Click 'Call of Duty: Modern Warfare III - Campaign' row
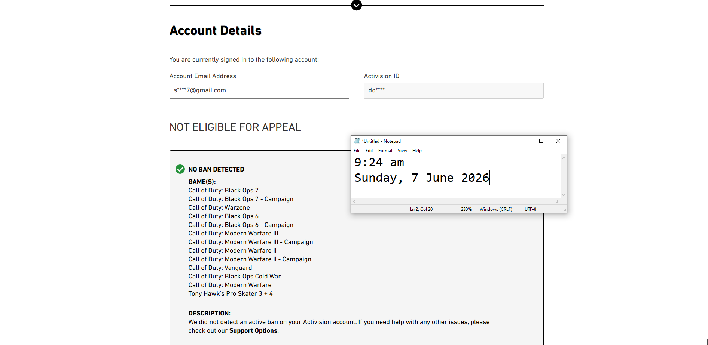Screen dimensions: 708x345 pos(251,242)
